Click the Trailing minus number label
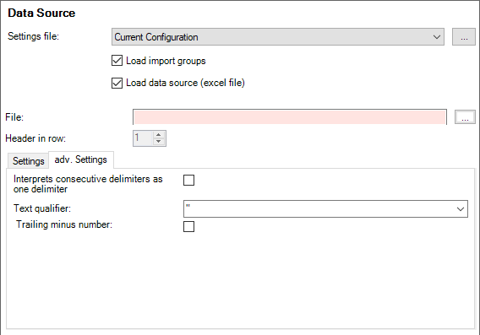480x335 pixels. coord(64,224)
